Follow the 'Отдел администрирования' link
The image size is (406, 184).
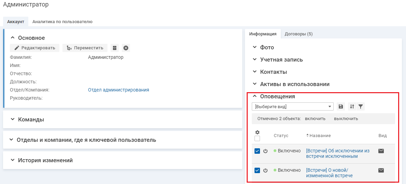pos(118,90)
